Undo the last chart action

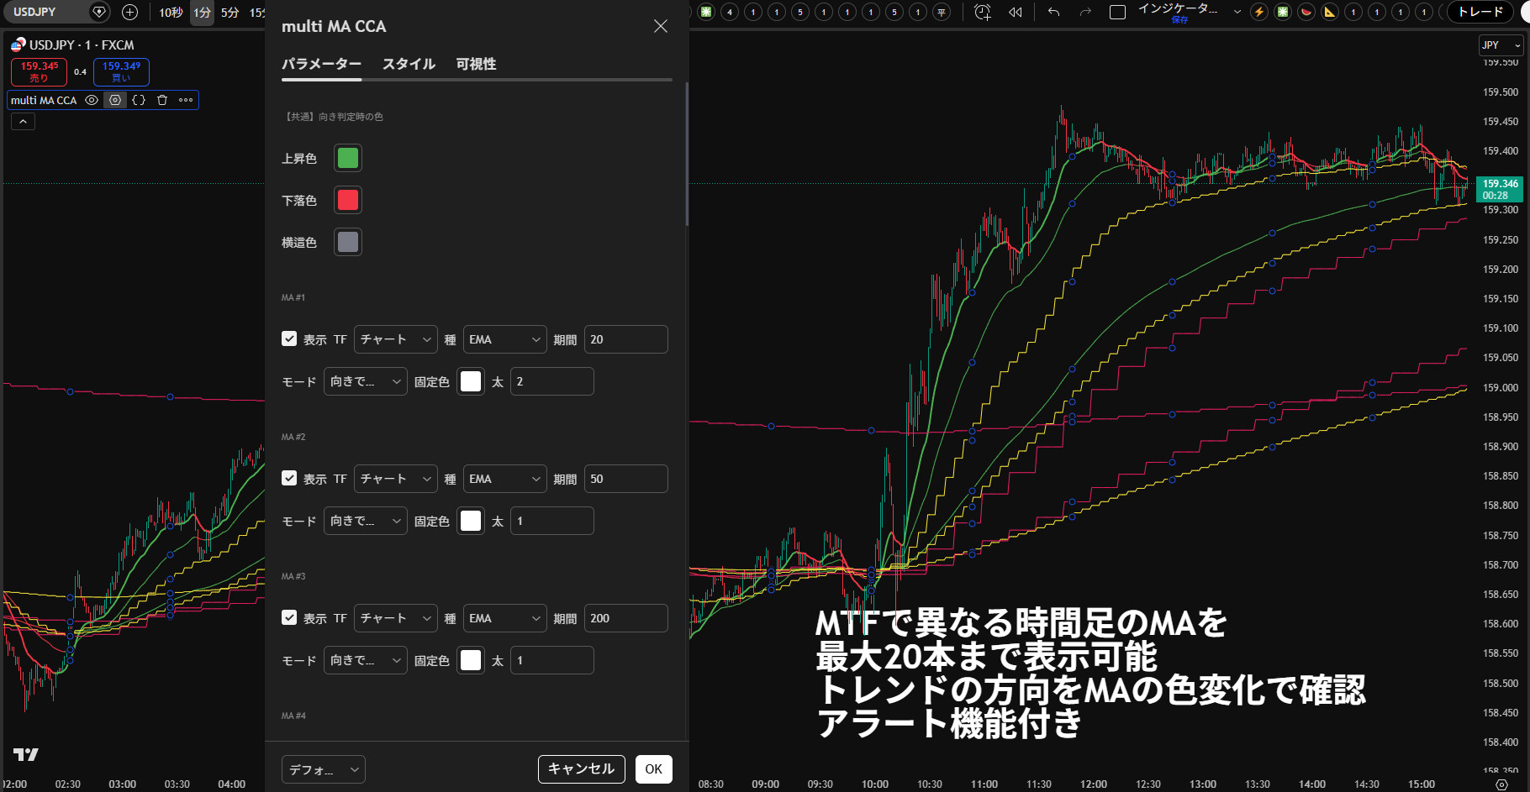tap(1053, 12)
